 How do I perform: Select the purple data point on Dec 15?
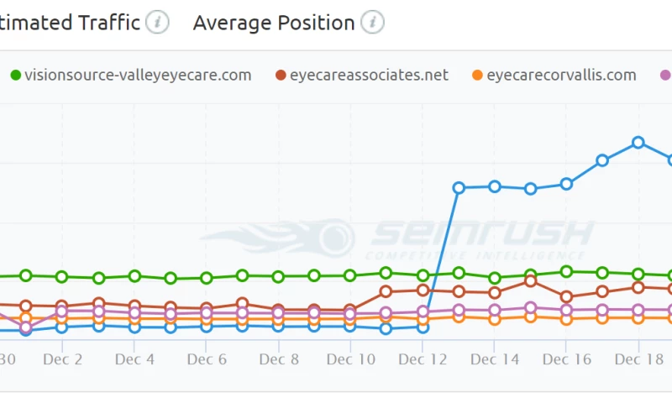[x=530, y=307]
